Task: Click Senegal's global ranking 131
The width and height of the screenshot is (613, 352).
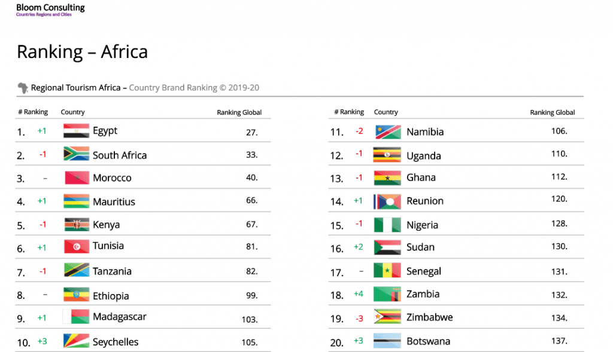Action: pos(559,271)
